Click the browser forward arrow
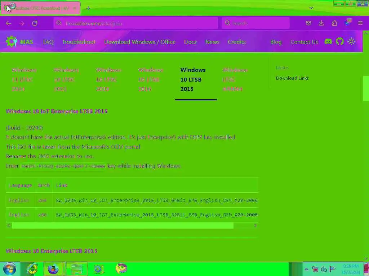The image size is (369, 276). click(22, 23)
